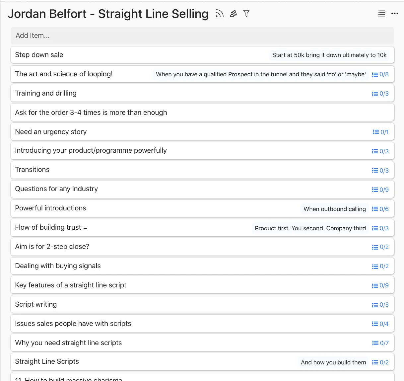Select Why you need straight line scripts
Viewport: 404px width, 381px height.
click(x=202, y=343)
